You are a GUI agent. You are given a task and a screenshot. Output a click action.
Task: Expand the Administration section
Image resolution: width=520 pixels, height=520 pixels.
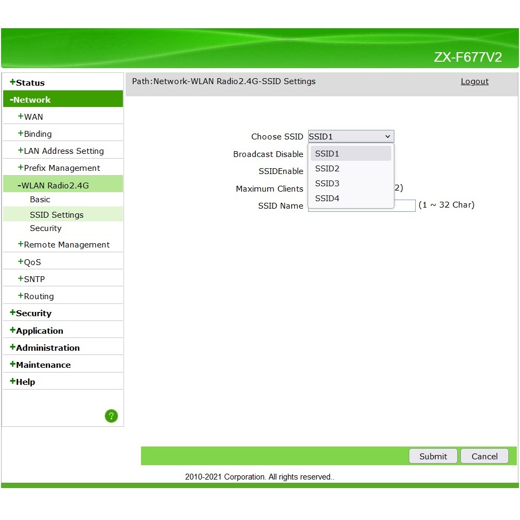(x=47, y=348)
